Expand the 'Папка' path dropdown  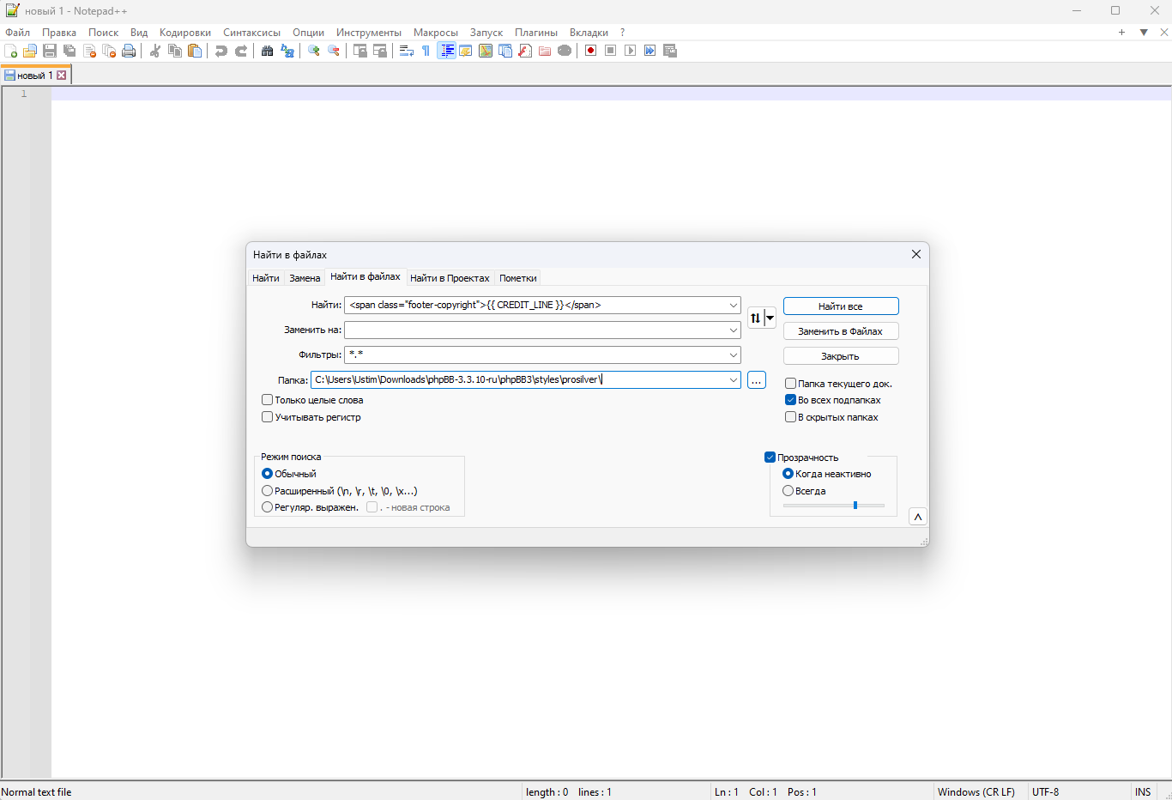point(734,380)
